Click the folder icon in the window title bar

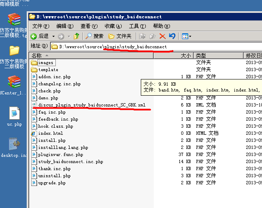[x=32, y=17]
